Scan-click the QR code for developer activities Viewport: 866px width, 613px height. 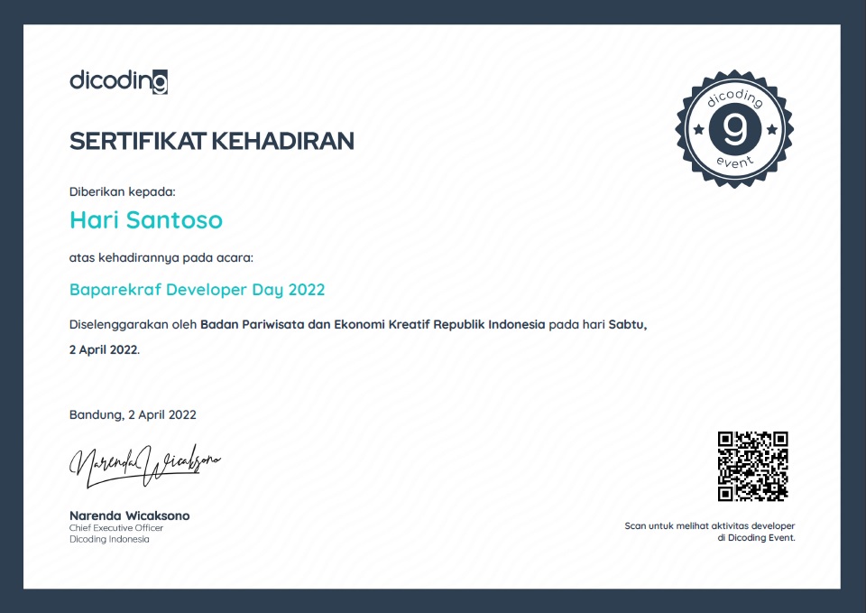(x=753, y=466)
